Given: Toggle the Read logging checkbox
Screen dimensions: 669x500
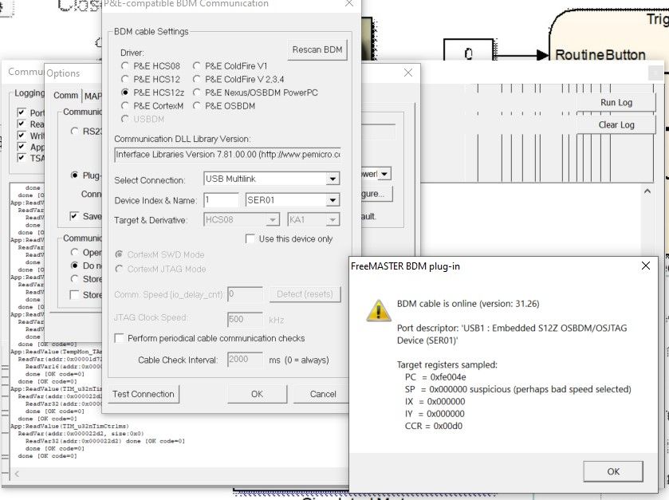Looking at the screenshot, I should pos(21,124).
